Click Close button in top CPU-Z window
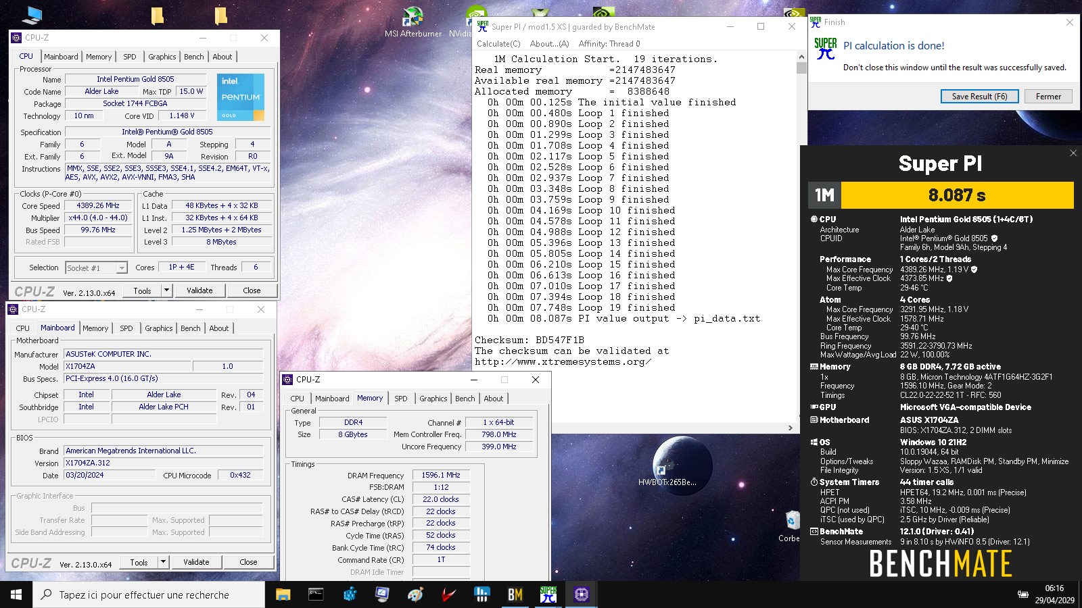 (252, 290)
